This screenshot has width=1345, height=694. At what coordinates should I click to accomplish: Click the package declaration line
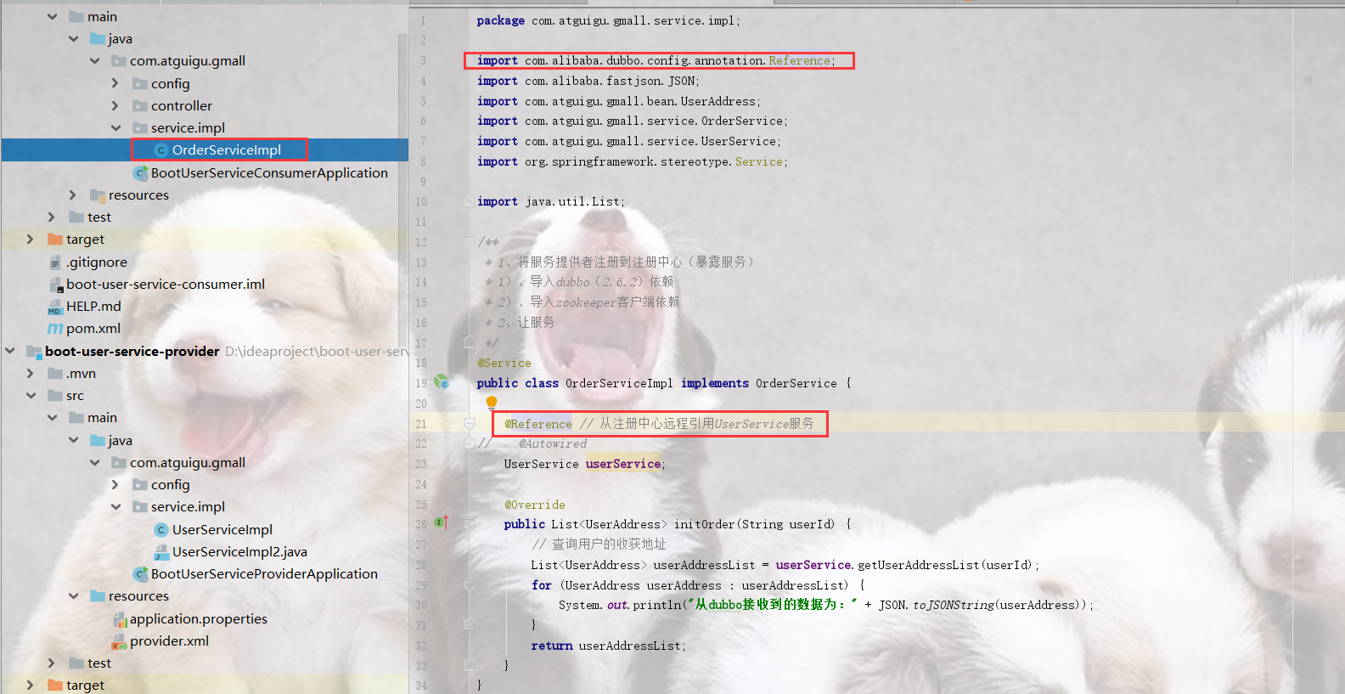click(608, 20)
